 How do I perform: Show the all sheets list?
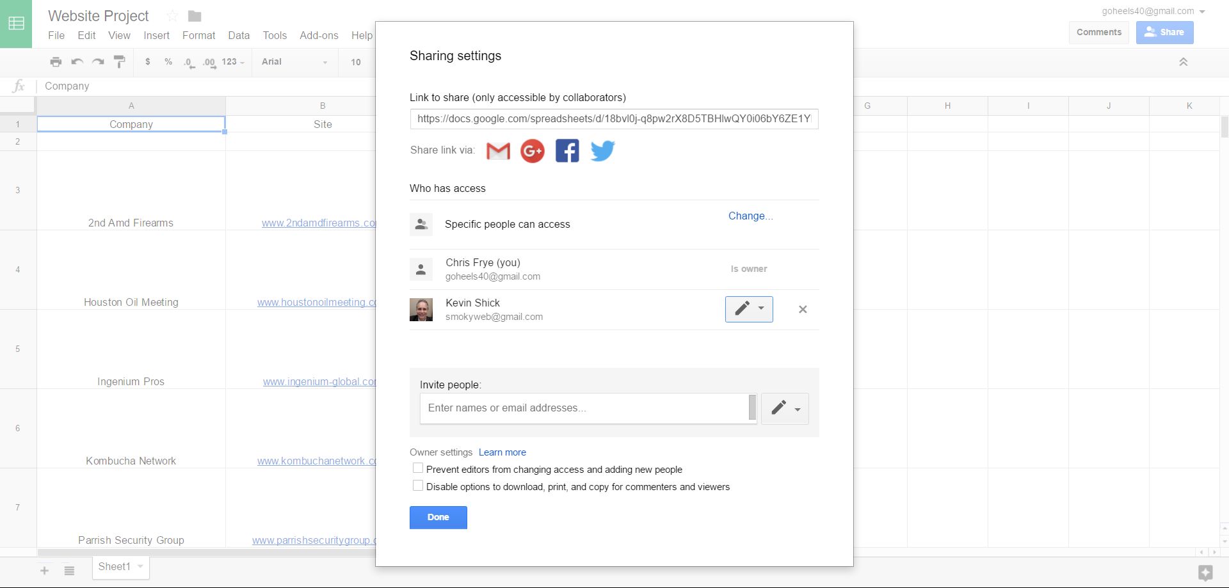coord(70,570)
